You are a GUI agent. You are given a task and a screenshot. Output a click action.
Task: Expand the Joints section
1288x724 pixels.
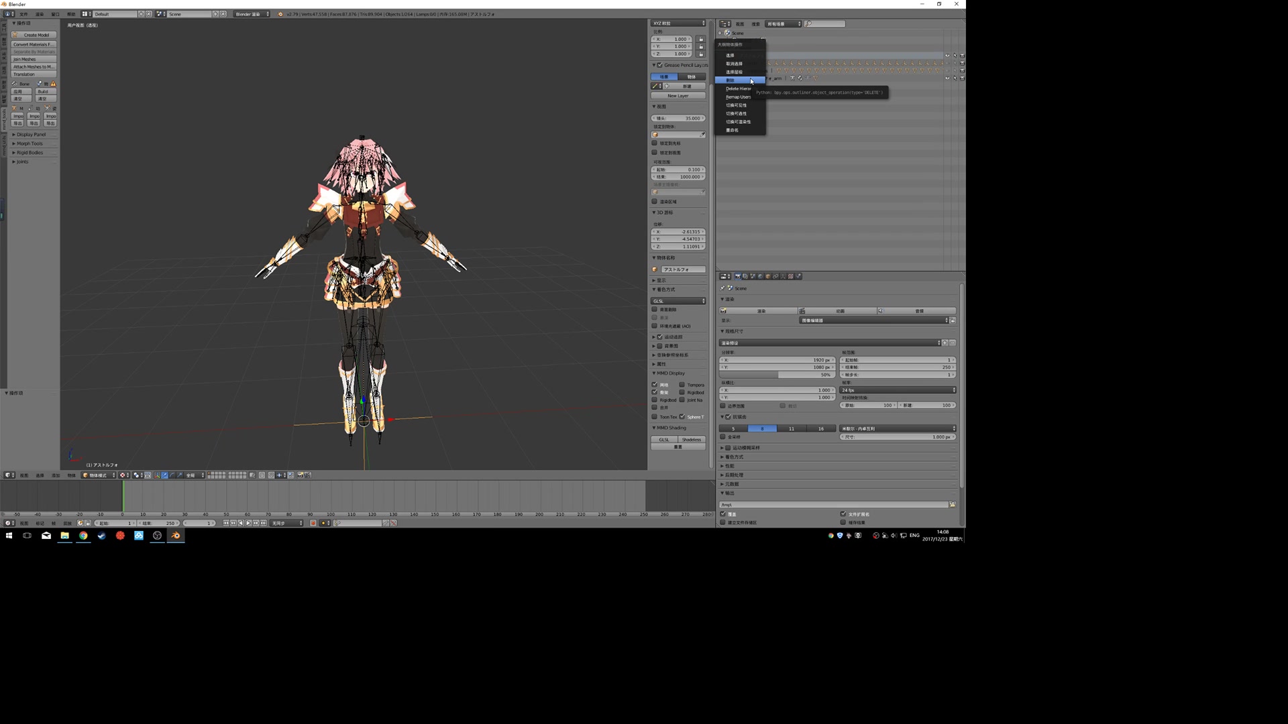[x=22, y=162]
